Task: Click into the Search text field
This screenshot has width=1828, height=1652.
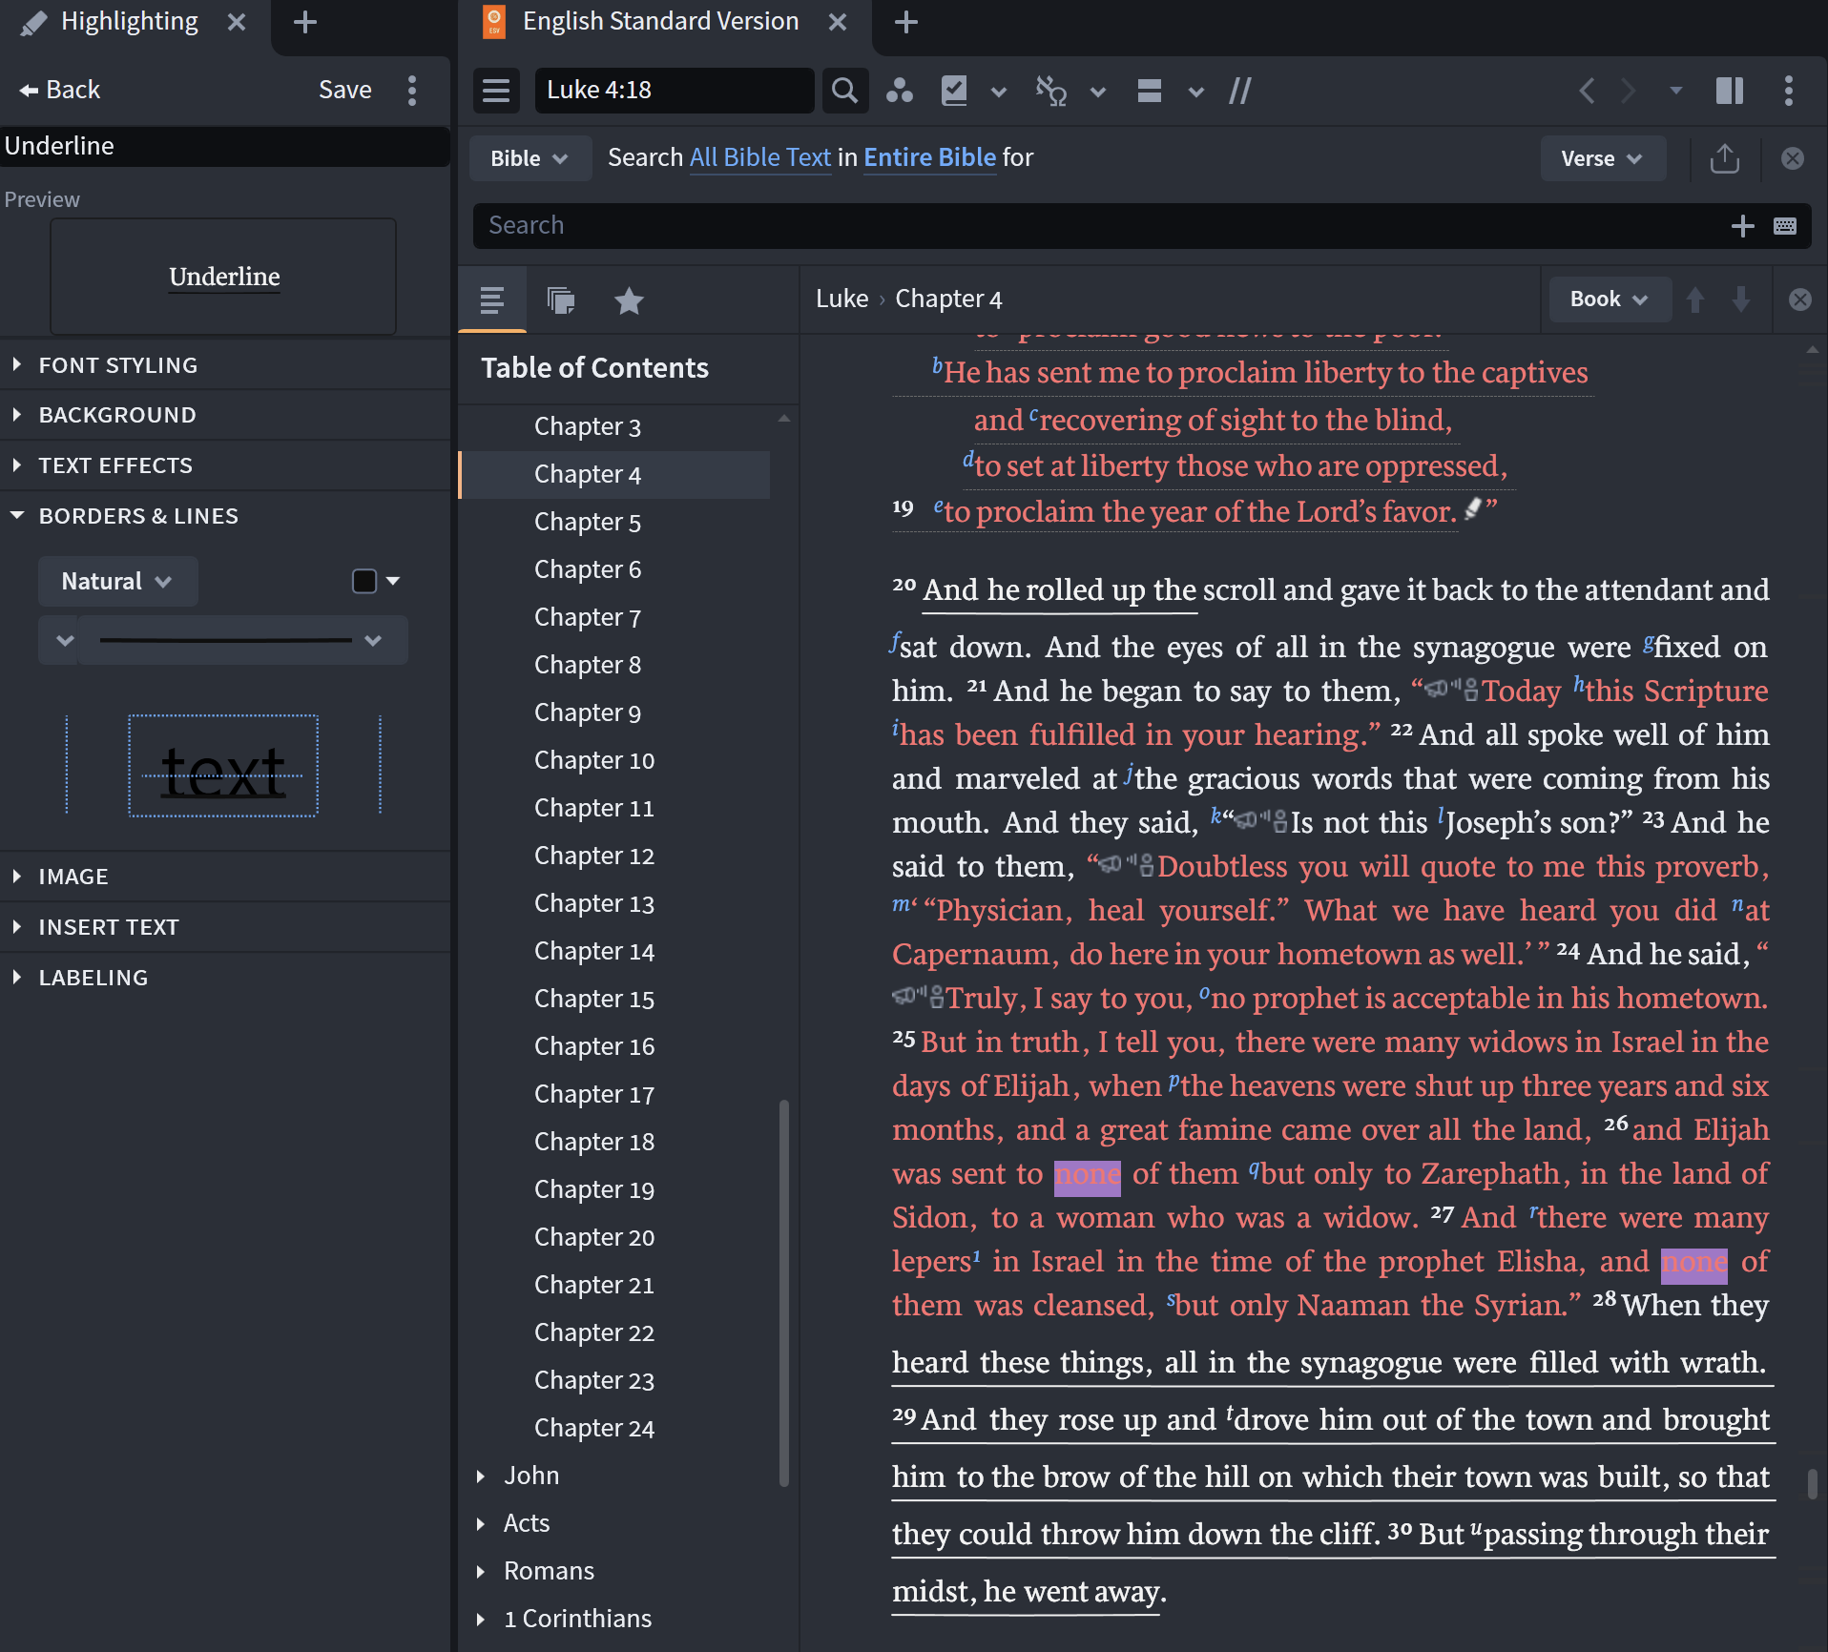Action: (x=1097, y=225)
